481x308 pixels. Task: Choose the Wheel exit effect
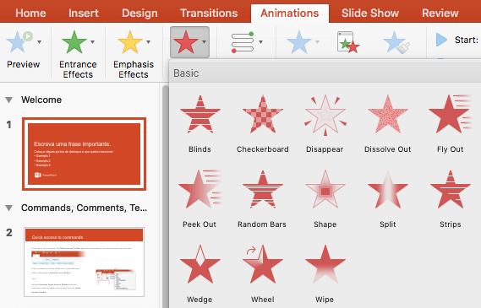click(x=263, y=273)
